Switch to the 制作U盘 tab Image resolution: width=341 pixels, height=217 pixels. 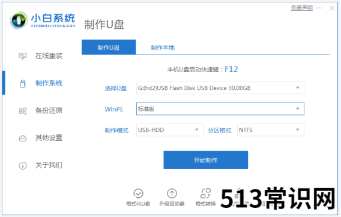(x=109, y=47)
